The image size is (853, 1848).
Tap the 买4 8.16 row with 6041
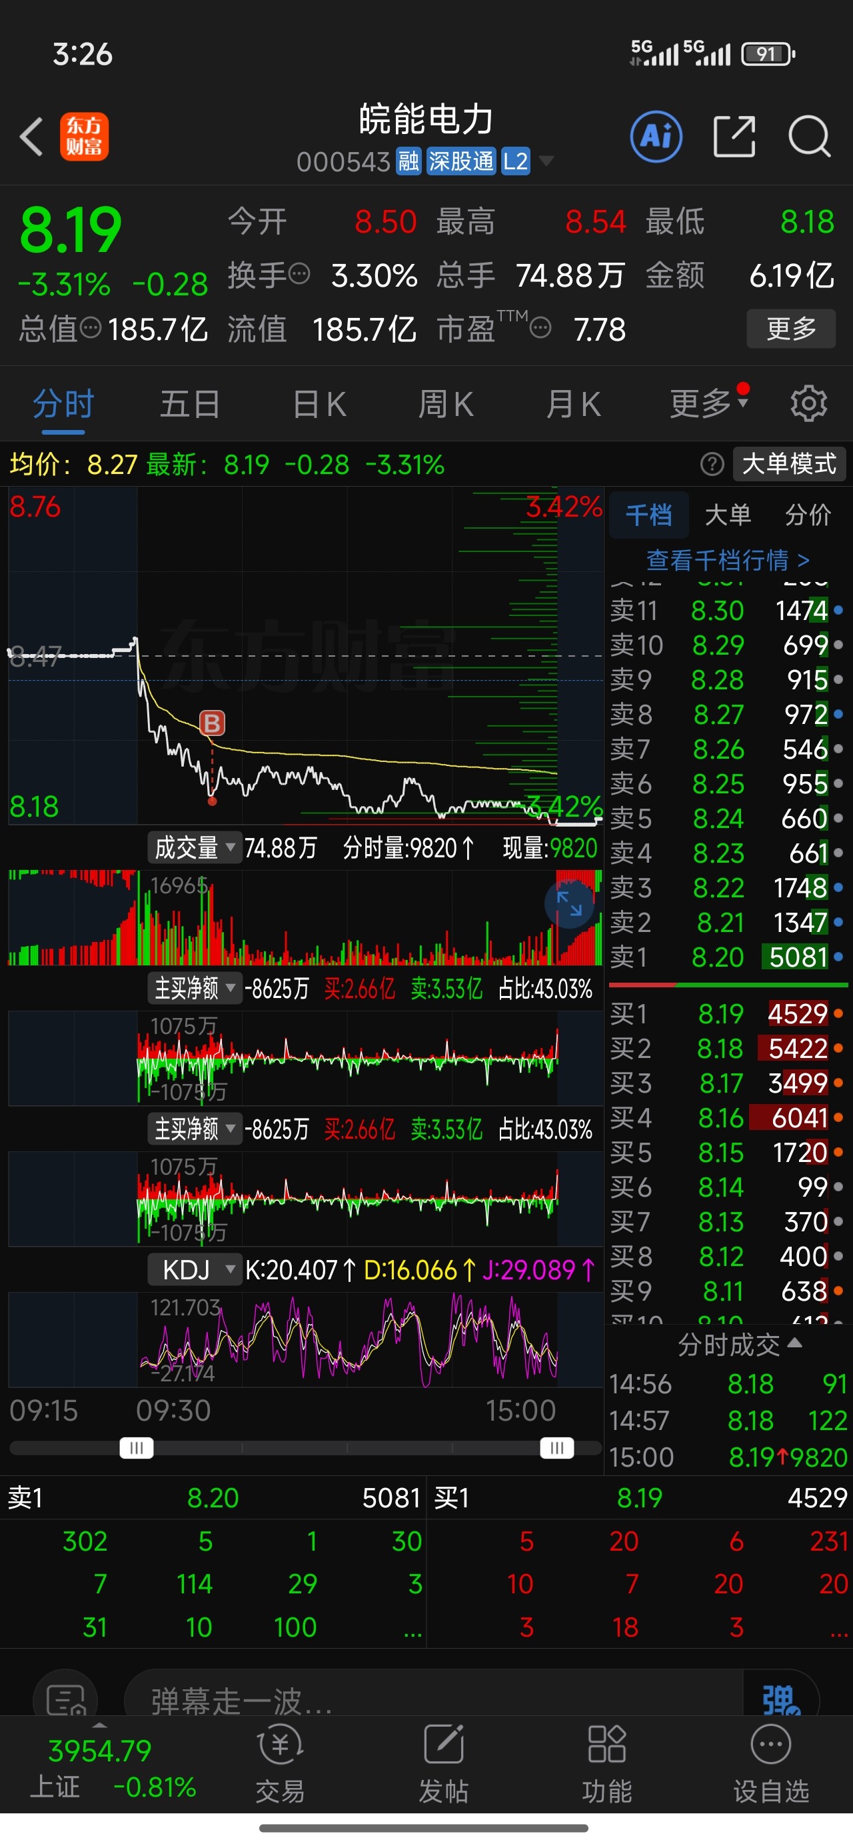pos(728,1118)
